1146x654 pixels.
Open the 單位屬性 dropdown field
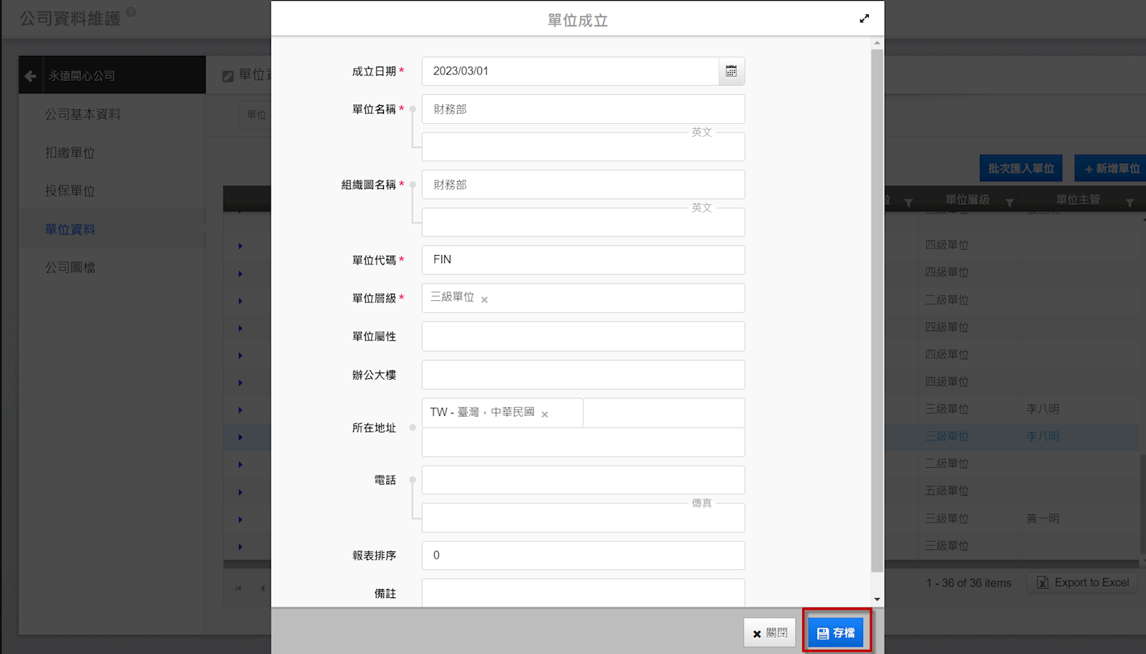tap(582, 337)
